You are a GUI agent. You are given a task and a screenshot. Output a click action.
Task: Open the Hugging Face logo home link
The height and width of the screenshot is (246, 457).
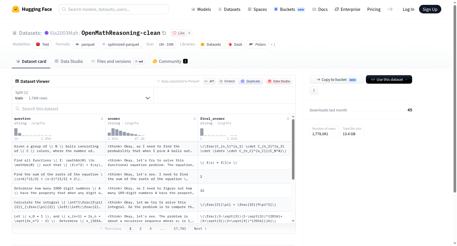(x=32, y=9)
